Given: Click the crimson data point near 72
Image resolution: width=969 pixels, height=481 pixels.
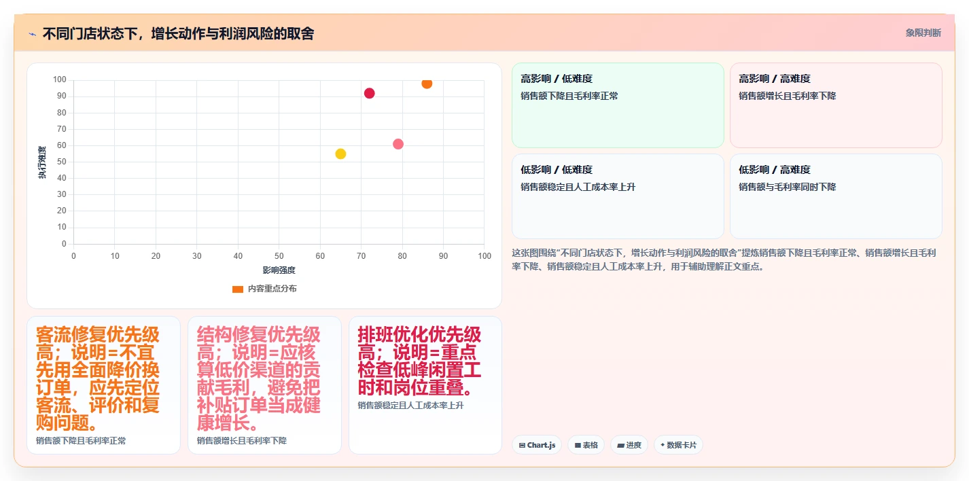Looking at the screenshot, I should pyautogui.click(x=369, y=93).
